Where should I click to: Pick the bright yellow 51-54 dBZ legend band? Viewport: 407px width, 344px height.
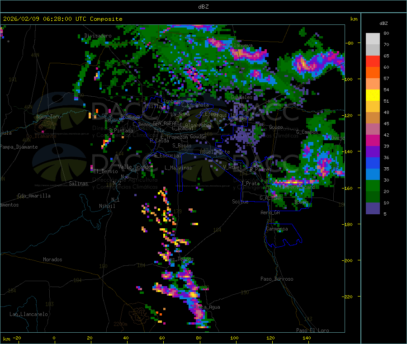[373, 95]
